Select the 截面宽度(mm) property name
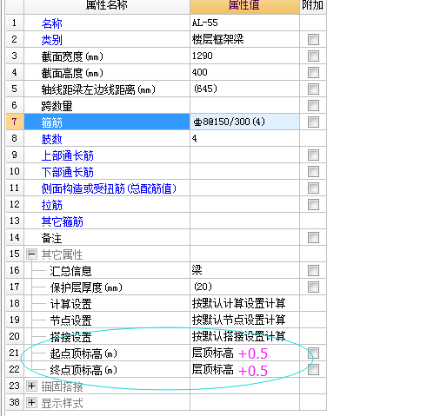Screen dimensions: 447x416 (x=72, y=56)
